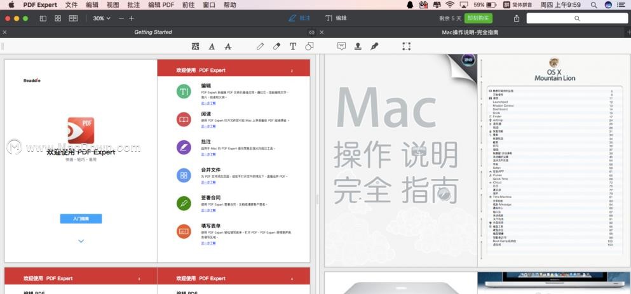
Task: Click the 即刻购买 buy now button
Action: 478,18
